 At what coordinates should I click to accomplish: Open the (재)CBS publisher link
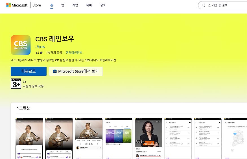coord(40,47)
